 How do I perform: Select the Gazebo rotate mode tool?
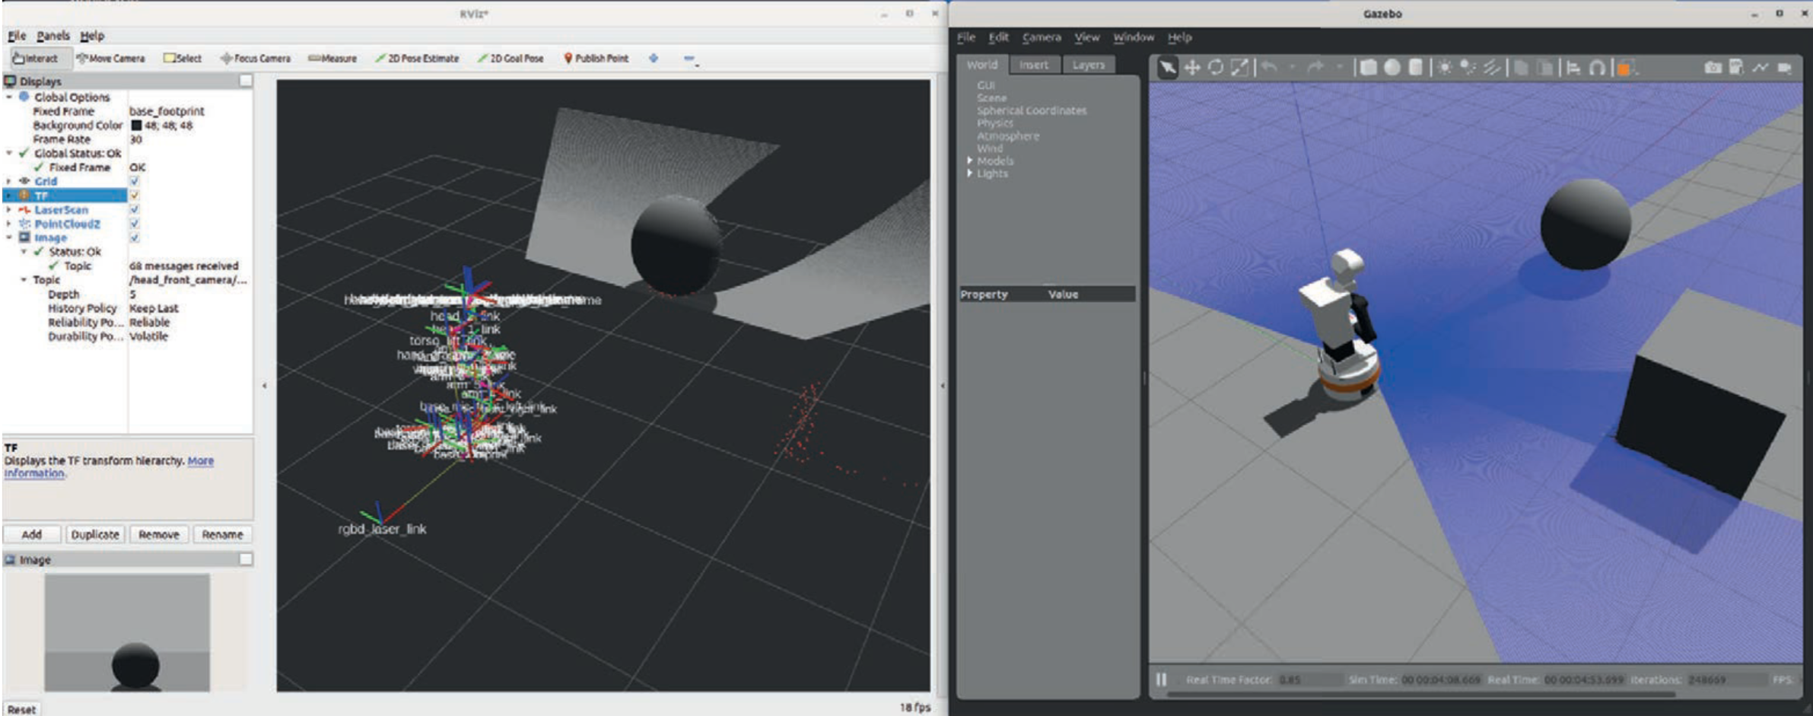[x=1216, y=68]
